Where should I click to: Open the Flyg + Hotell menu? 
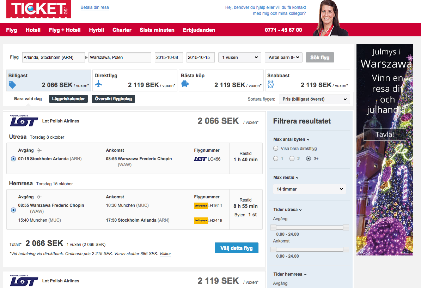[65, 30]
